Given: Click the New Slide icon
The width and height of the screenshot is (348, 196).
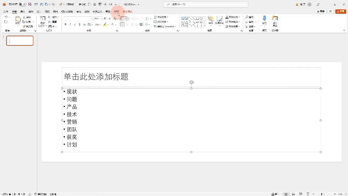Looking at the screenshot, I should (42, 19).
